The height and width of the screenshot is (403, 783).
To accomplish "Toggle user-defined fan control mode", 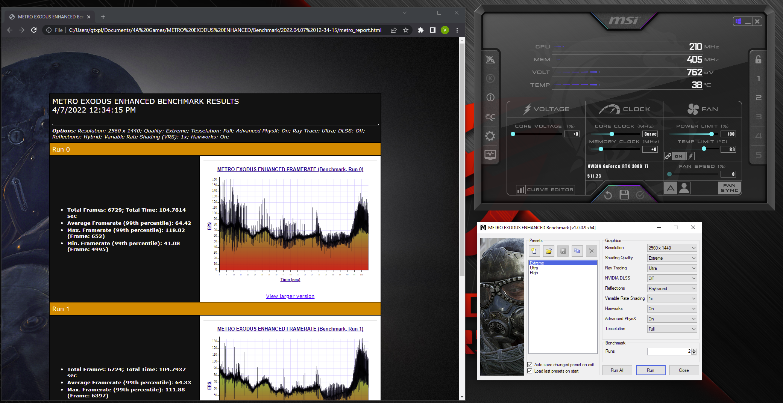I will pyautogui.click(x=684, y=188).
